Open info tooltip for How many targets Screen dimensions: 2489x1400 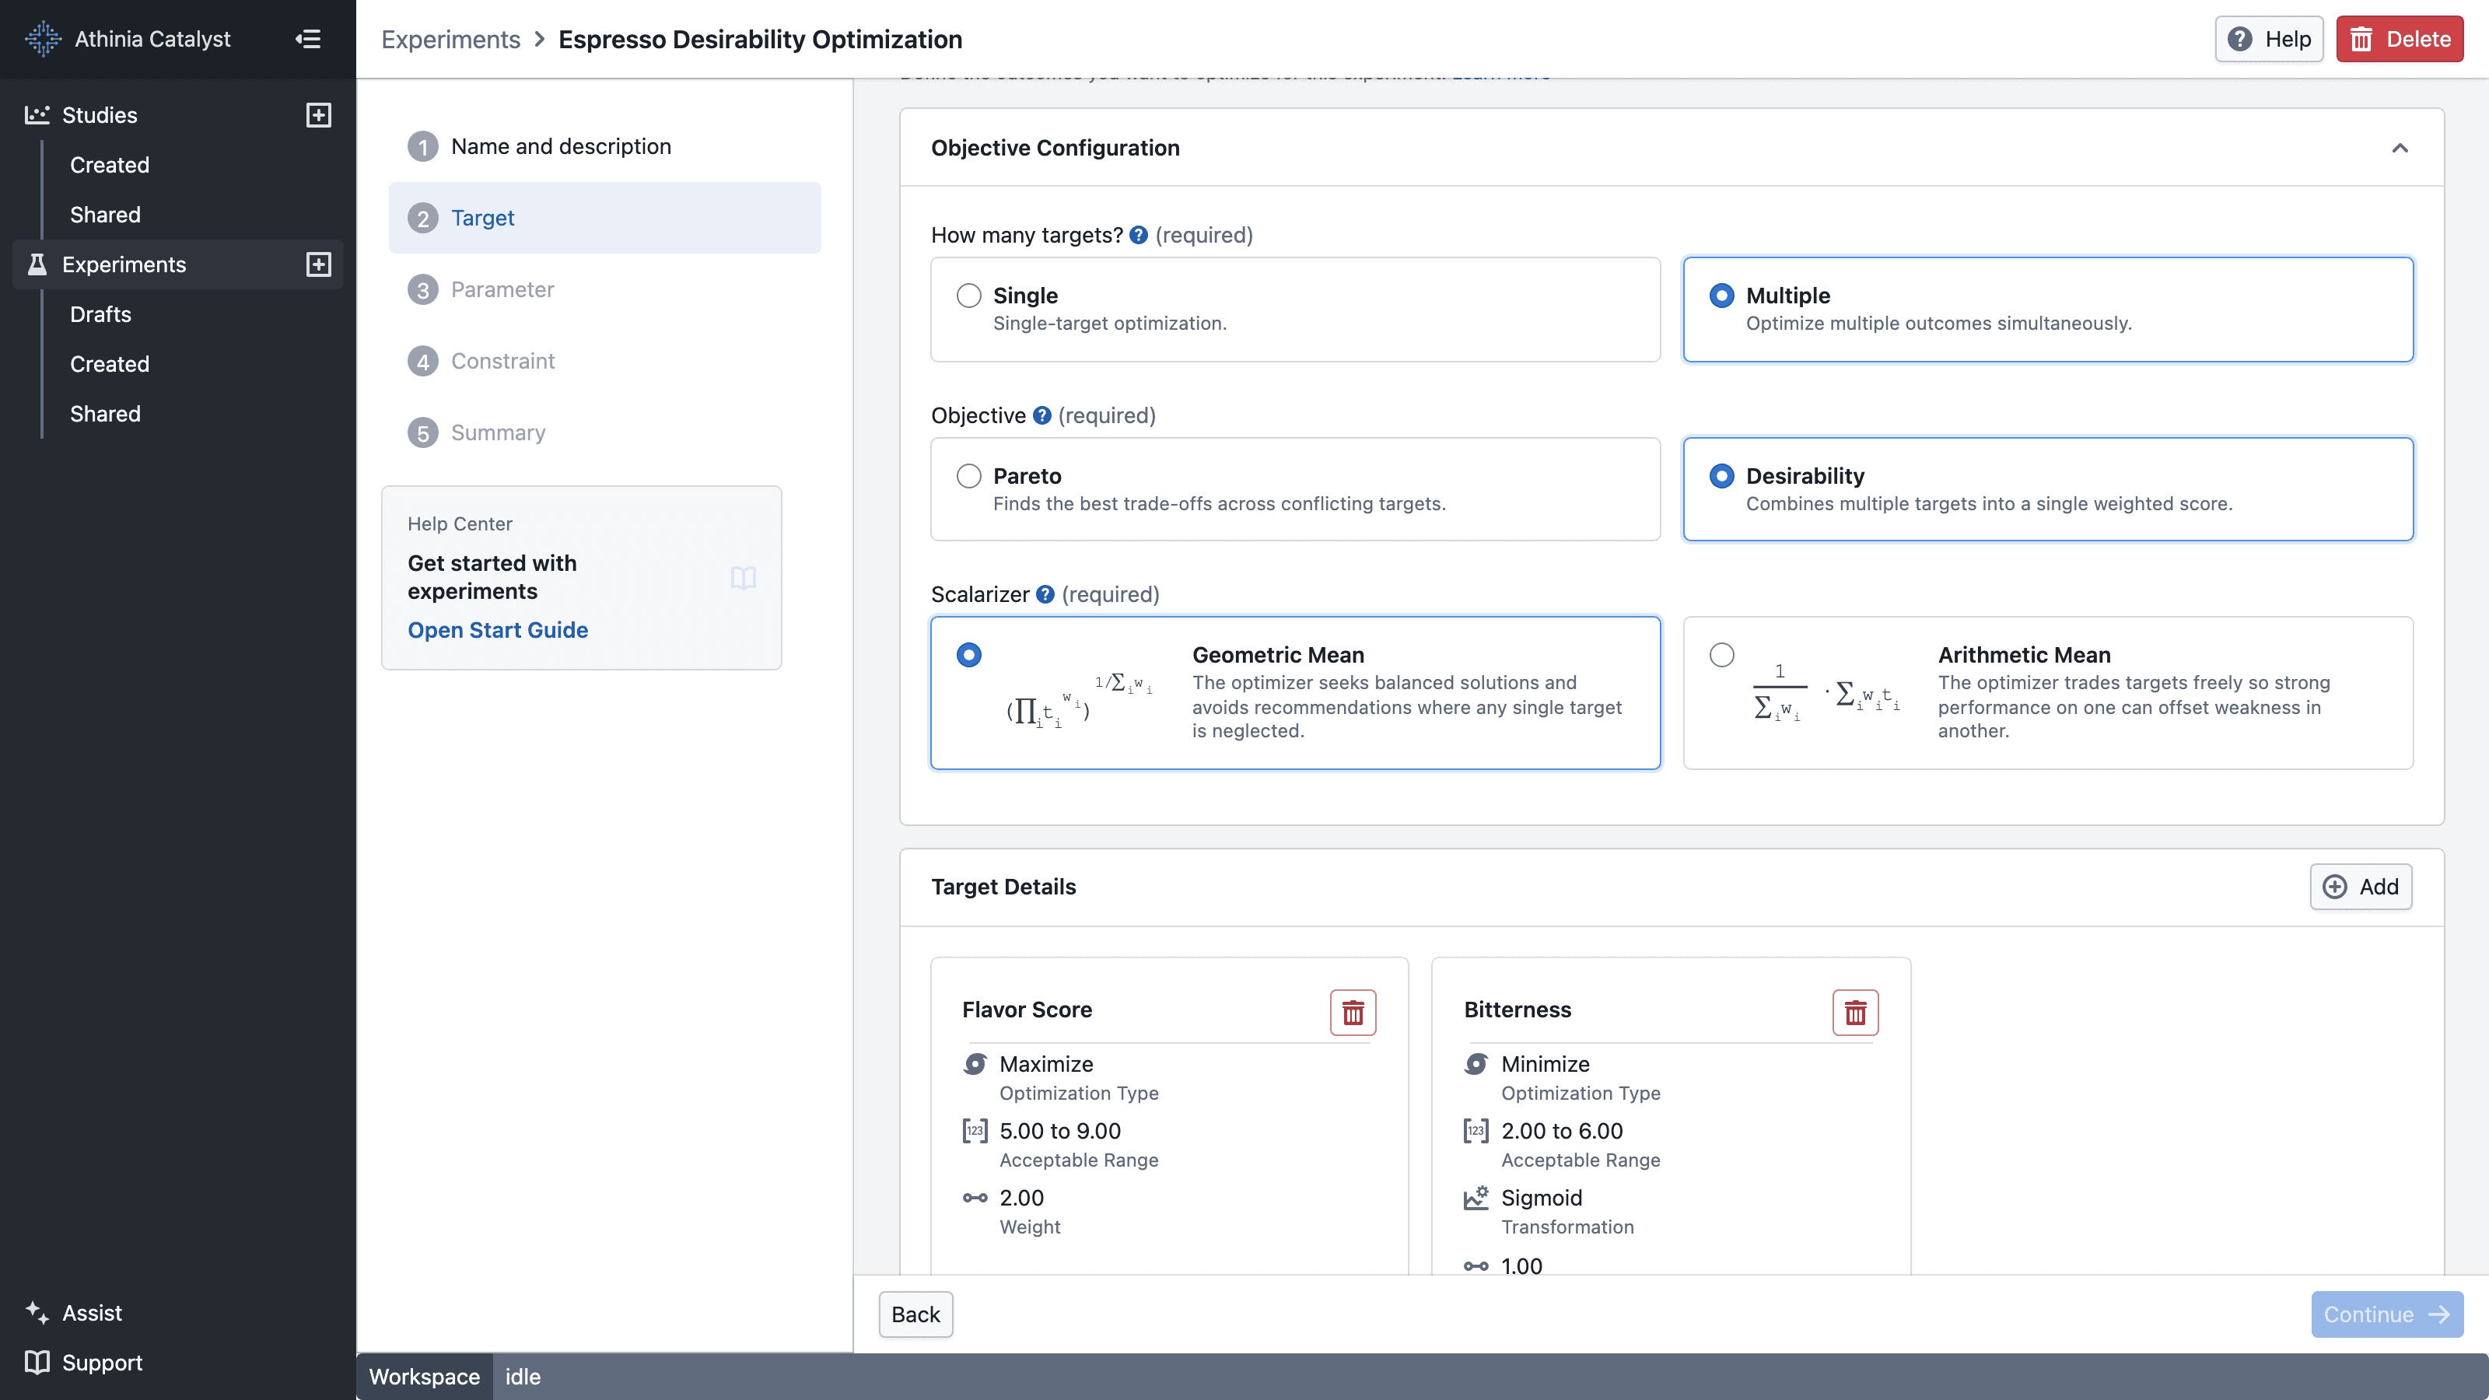pos(1138,235)
